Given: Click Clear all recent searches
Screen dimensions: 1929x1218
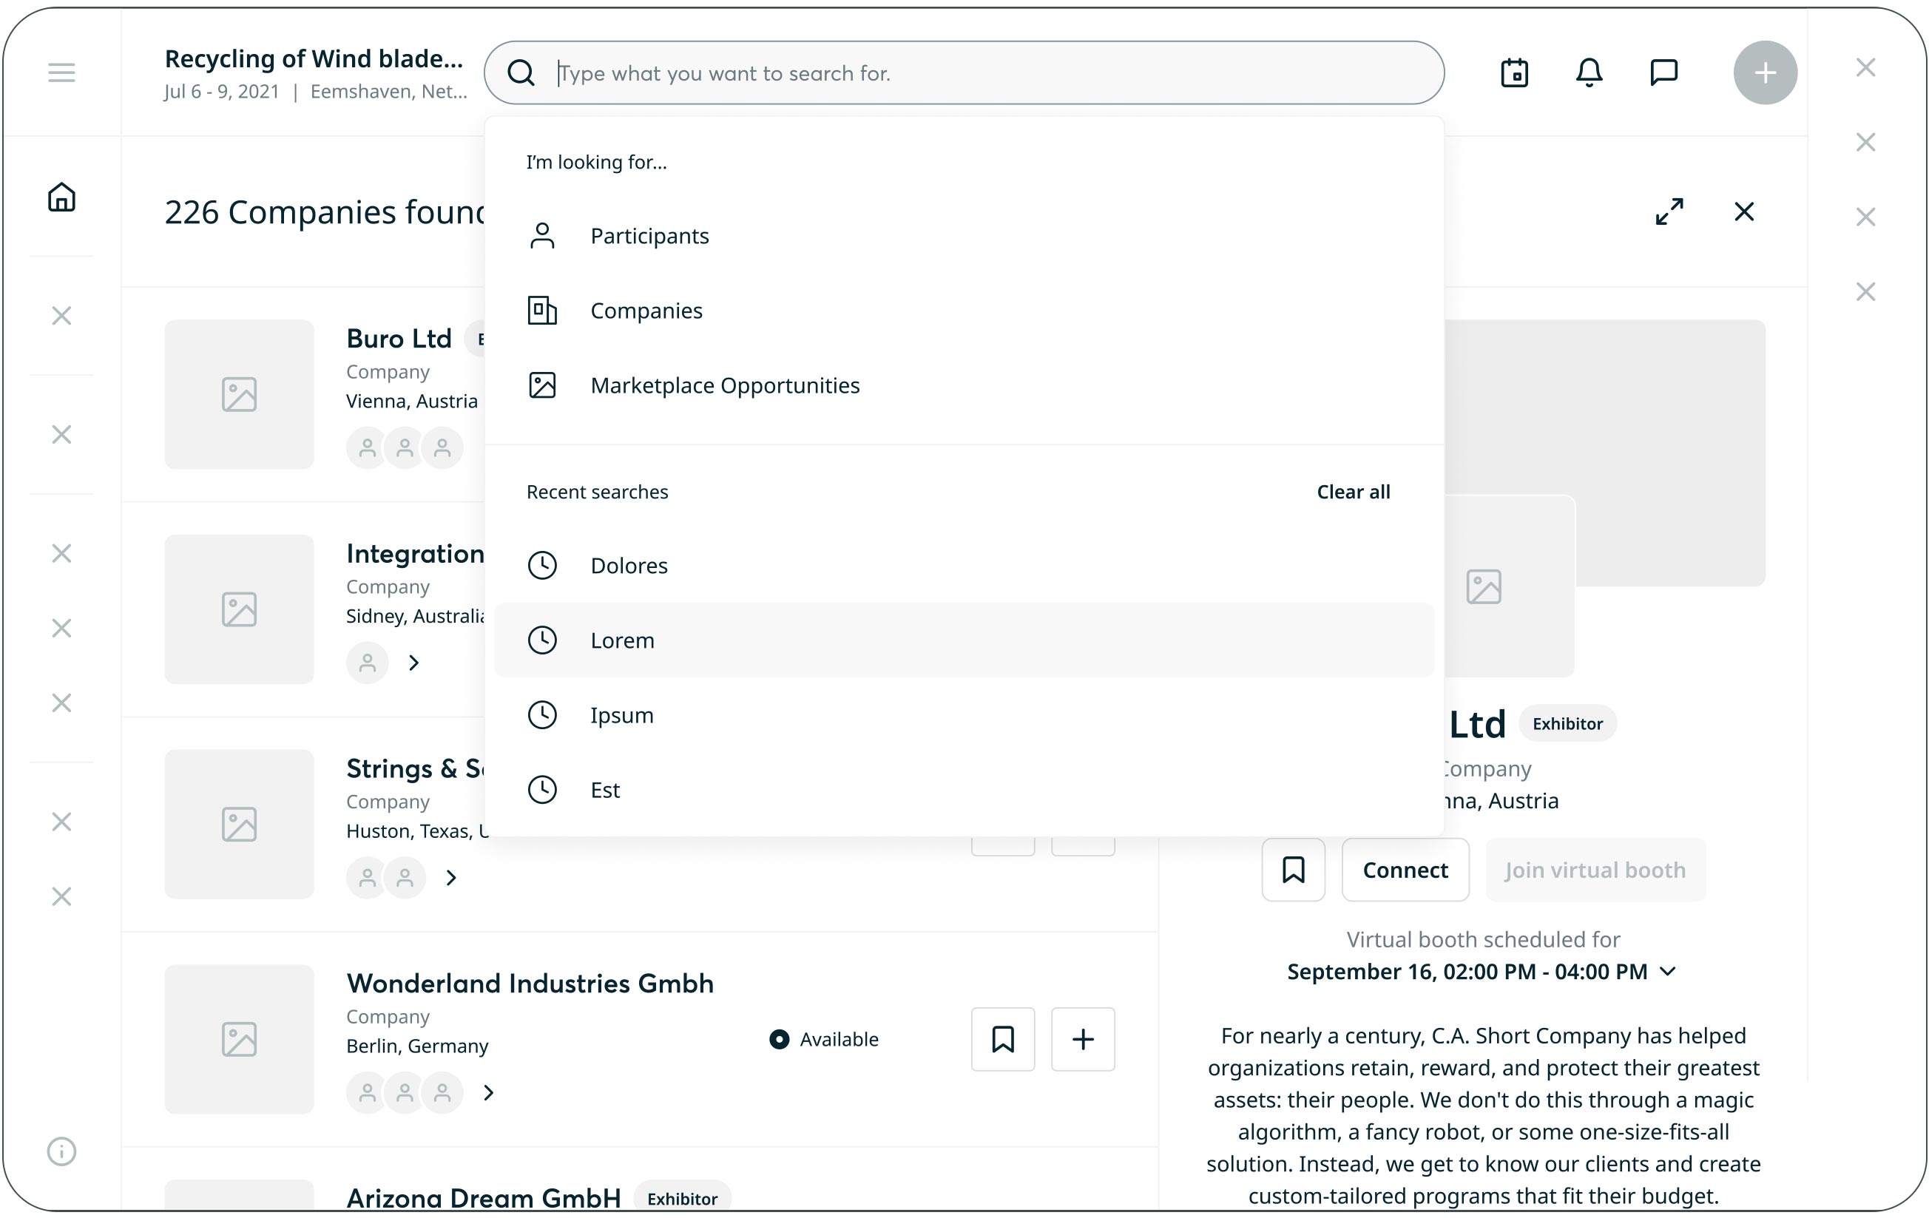Looking at the screenshot, I should click(x=1353, y=492).
